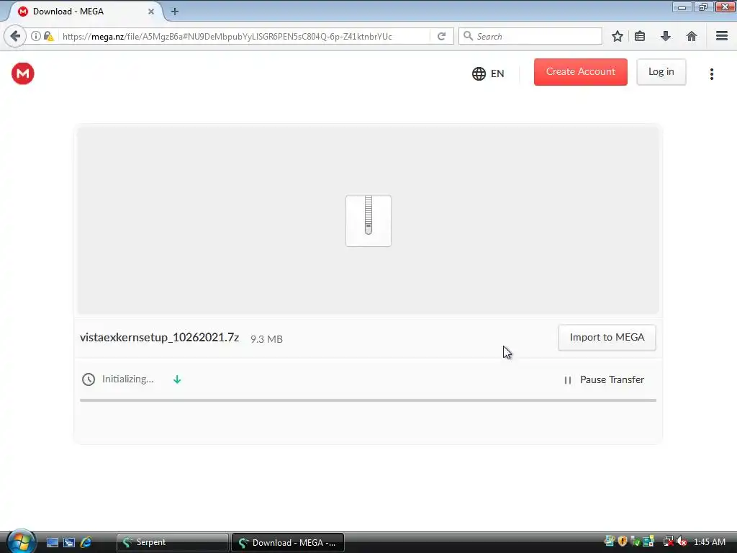737x553 pixels.
Task: Switch to Download - MEGA taskbar item
Action: point(288,542)
